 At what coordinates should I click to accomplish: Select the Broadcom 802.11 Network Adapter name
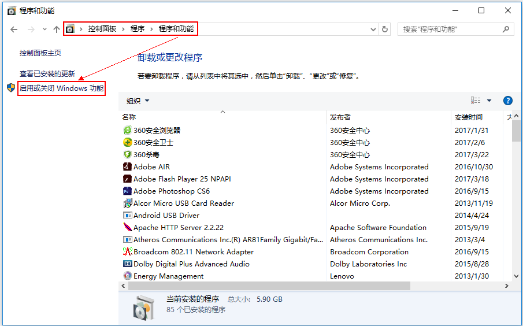click(194, 251)
